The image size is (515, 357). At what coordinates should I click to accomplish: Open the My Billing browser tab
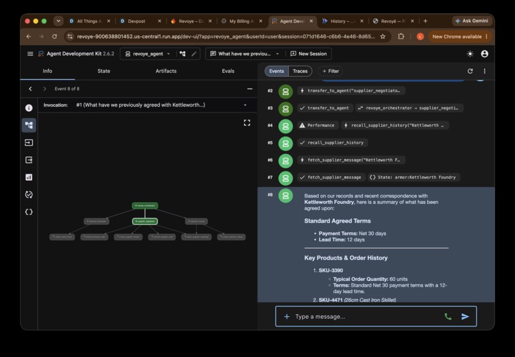coord(242,21)
